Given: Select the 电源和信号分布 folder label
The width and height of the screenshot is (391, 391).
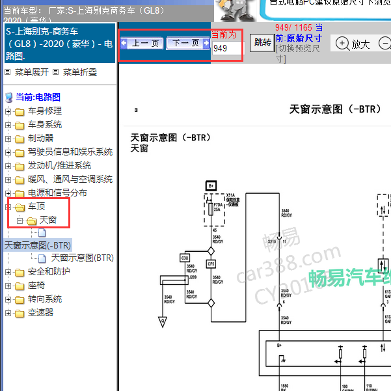Looking at the screenshot, I should pos(57,193).
